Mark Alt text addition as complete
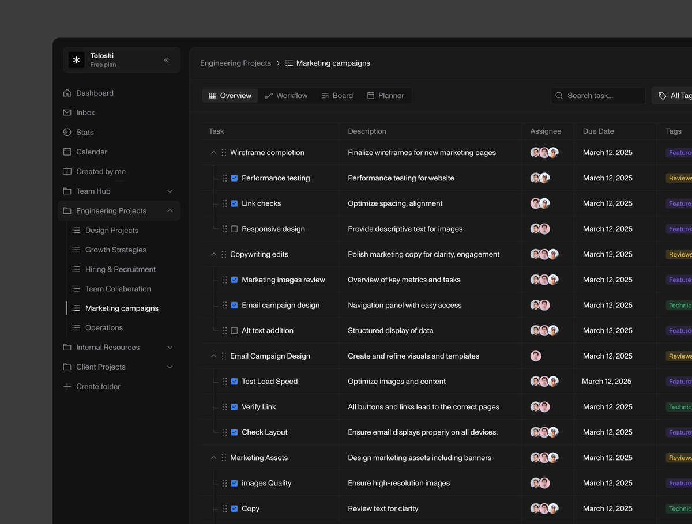 [x=234, y=330]
